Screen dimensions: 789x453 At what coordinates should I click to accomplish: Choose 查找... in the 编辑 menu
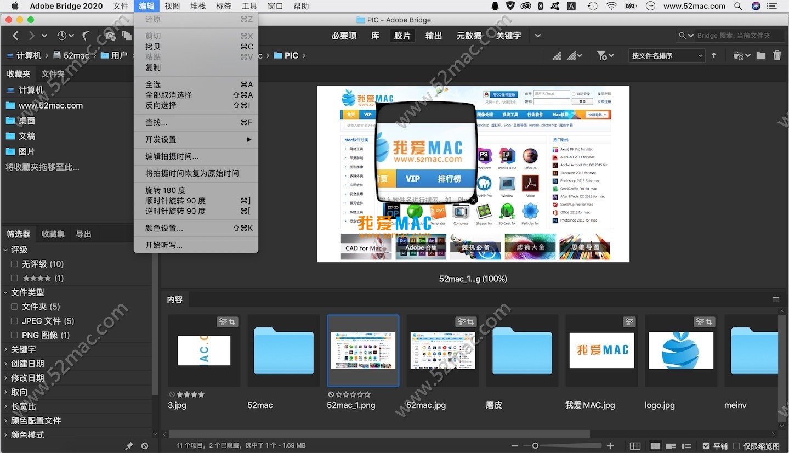coord(196,122)
